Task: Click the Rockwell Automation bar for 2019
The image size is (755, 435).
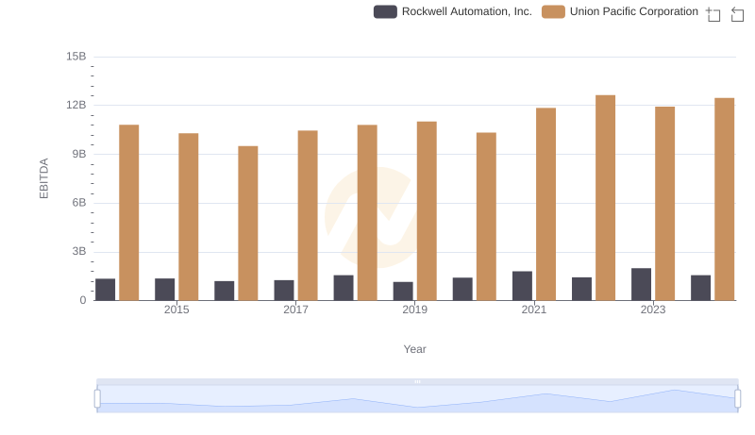Action: tap(403, 292)
